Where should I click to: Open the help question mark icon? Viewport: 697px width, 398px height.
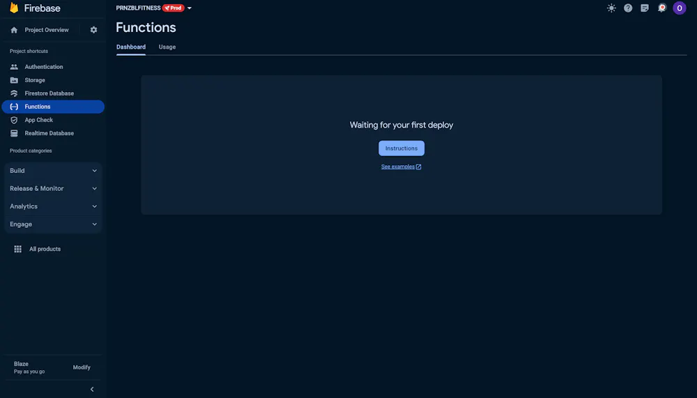point(628,8)
